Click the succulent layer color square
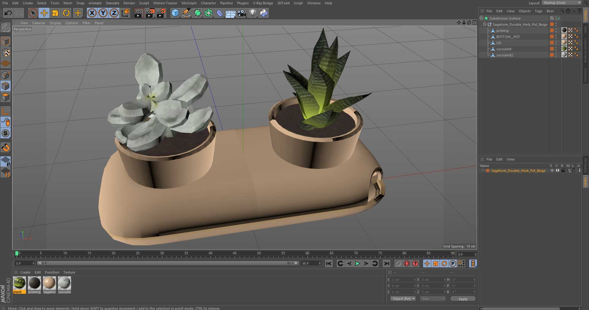This screenshot has width=589, height=310. [x=552, y=49]
